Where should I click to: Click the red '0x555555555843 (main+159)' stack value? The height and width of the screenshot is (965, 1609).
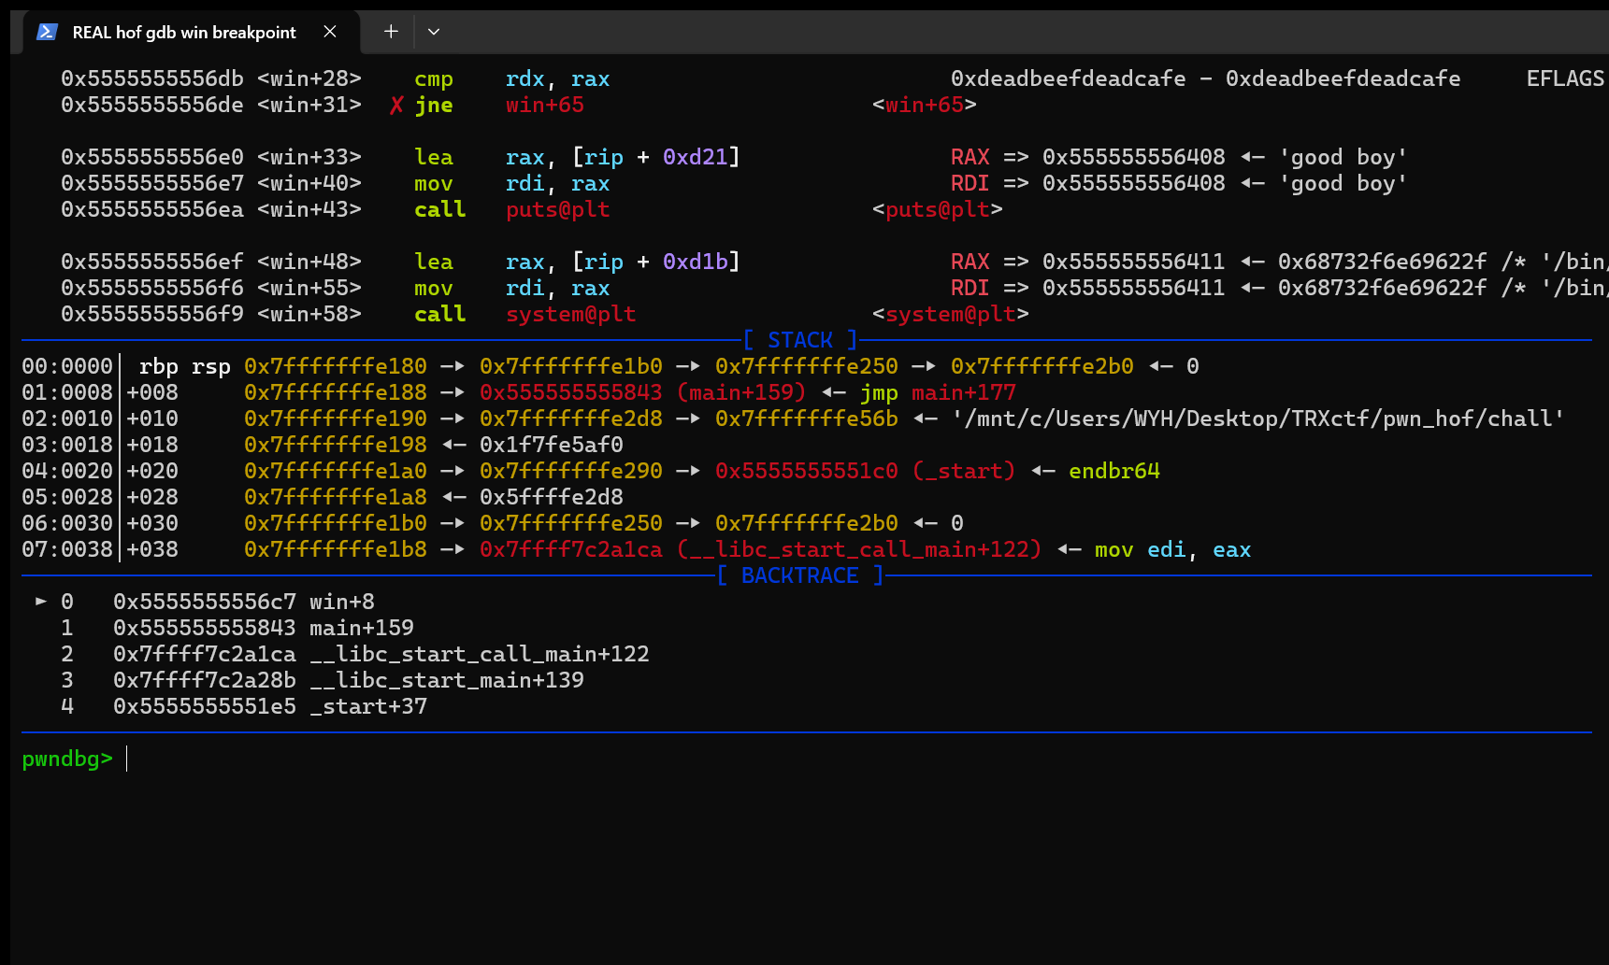click(643, 393)
